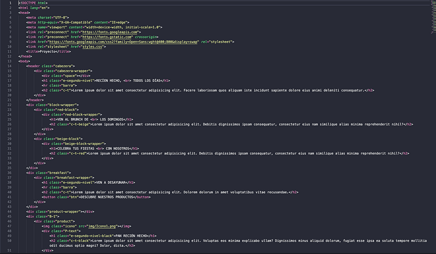The width and height of the screenshot is (436, 254).
Task: Open the styles.css href link
Action: pos(93,46)
